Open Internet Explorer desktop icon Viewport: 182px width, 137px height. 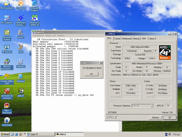pyautogui.click(x=35, y=6)
